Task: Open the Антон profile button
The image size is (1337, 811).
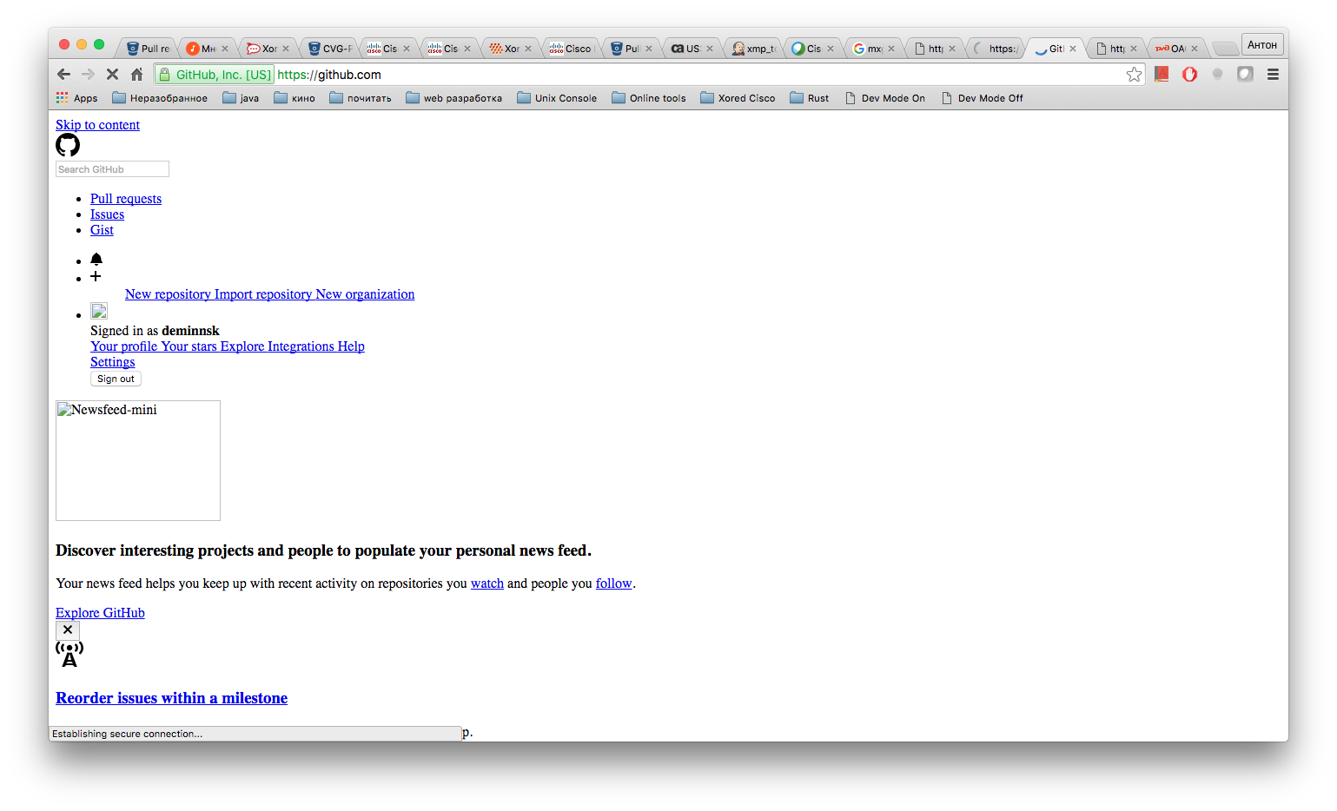Action: [x=1262, y=45]
